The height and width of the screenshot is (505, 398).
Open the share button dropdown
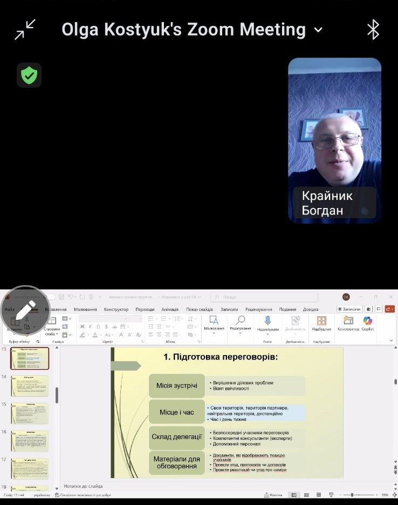(389, 309)
